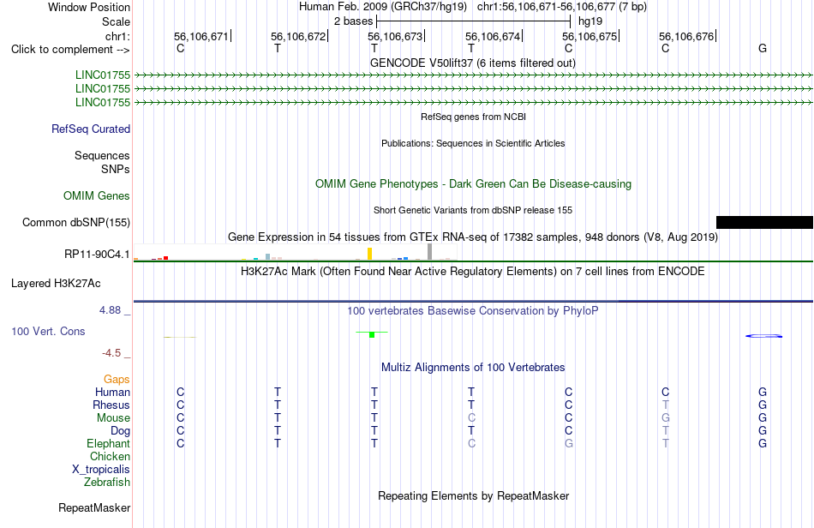Select the Layered H3K27Ac track label

click(x=56, y=284)
